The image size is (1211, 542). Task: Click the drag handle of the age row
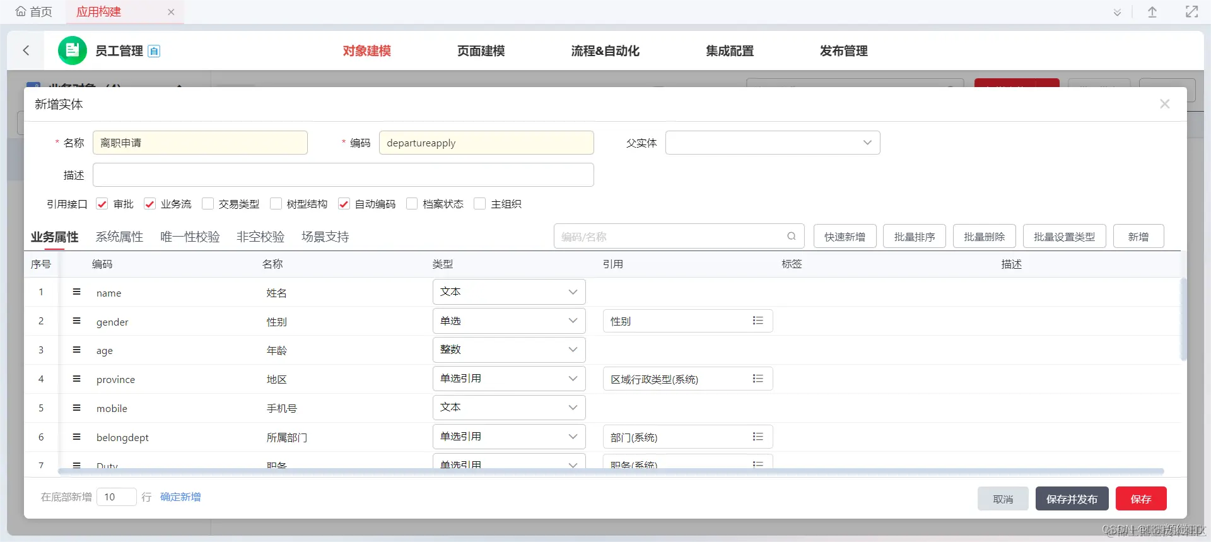click(76, 350)
